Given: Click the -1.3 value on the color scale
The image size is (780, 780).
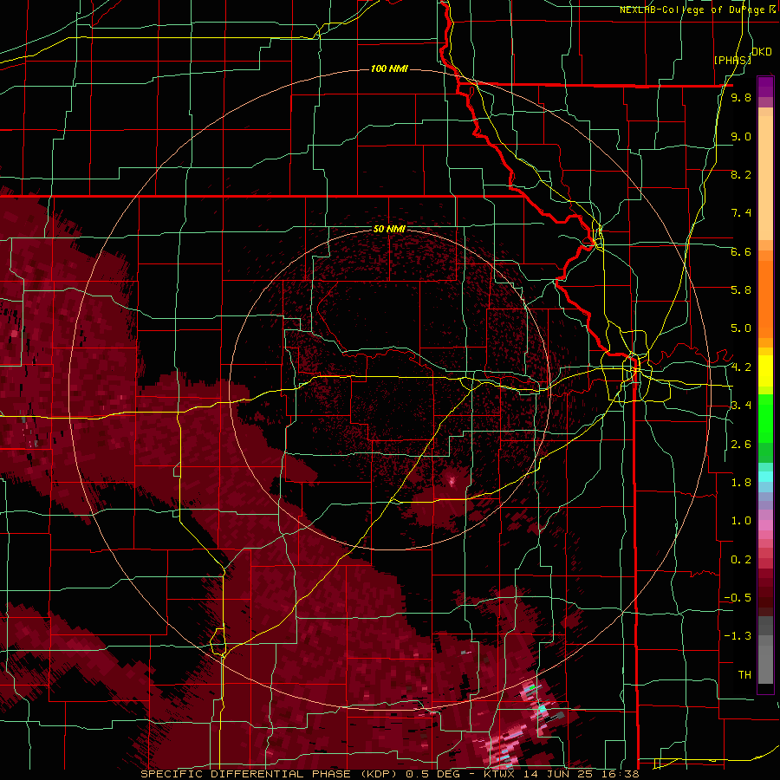Looking at the screenshot, I should [738, 636].
